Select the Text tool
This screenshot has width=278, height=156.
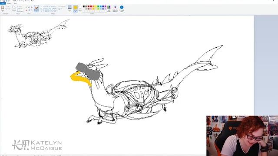coord(32,7)
